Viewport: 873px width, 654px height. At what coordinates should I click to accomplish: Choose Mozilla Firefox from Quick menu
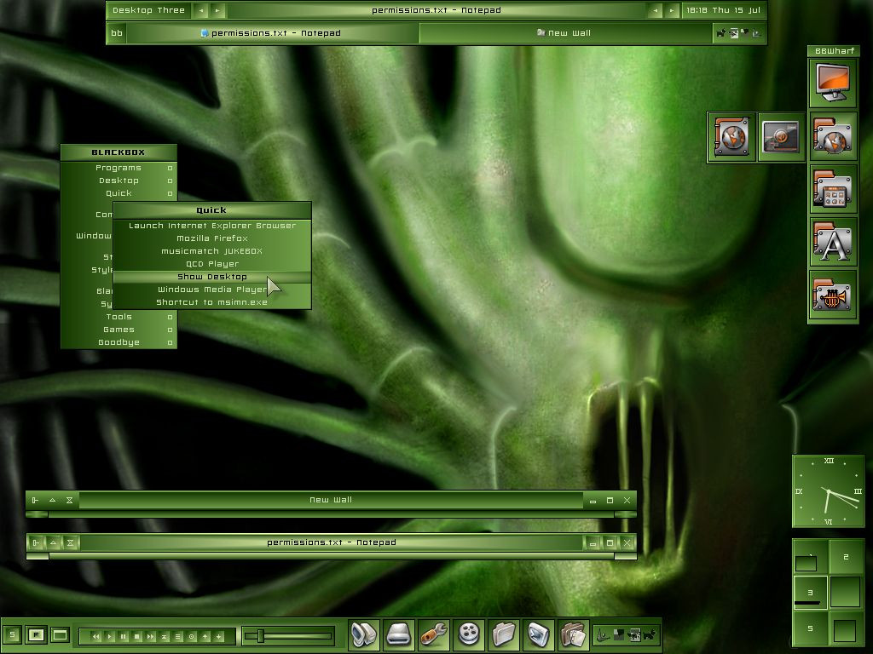click(211, 238)
